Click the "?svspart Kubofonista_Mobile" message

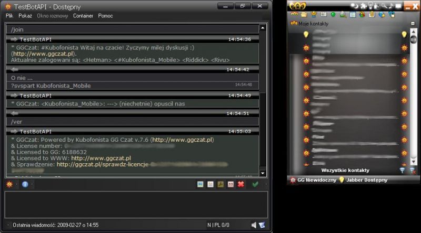(51, 86)
